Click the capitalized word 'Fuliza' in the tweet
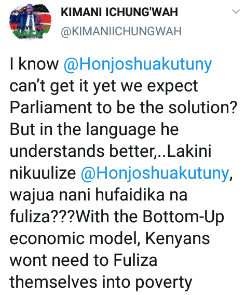 pyautogui.click(x=135, y=260)
